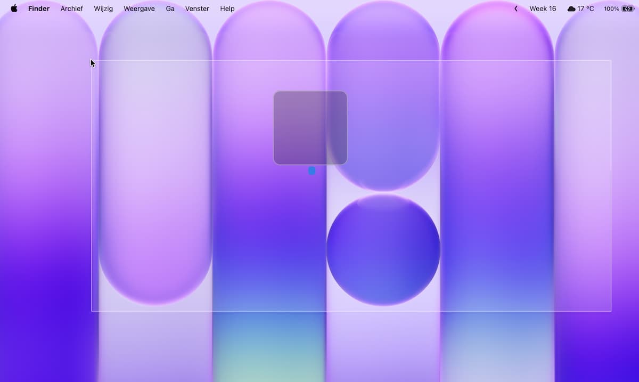The width and height of the screenshot is (639, 382).
Task: Open the cloud weather icon in the menu bar
Action: [571, 9]
